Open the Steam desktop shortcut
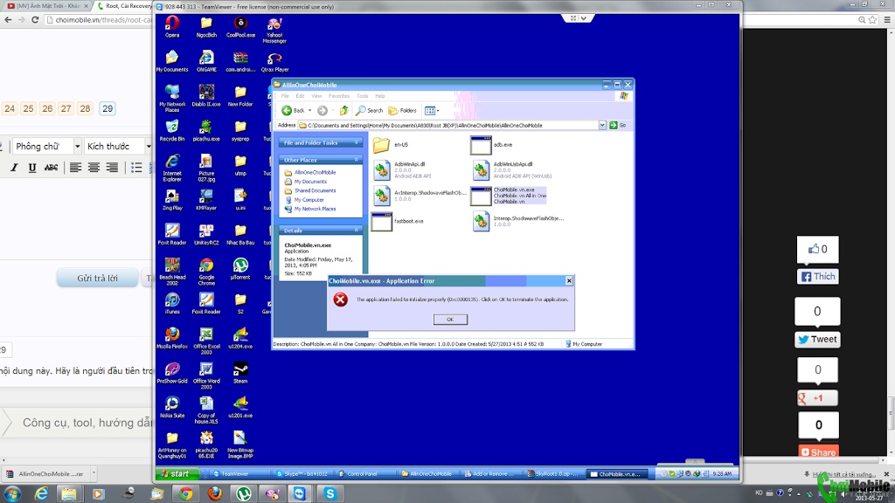Image resolution: width=895 pixels, height=503 pixels. tap(240, 373)
